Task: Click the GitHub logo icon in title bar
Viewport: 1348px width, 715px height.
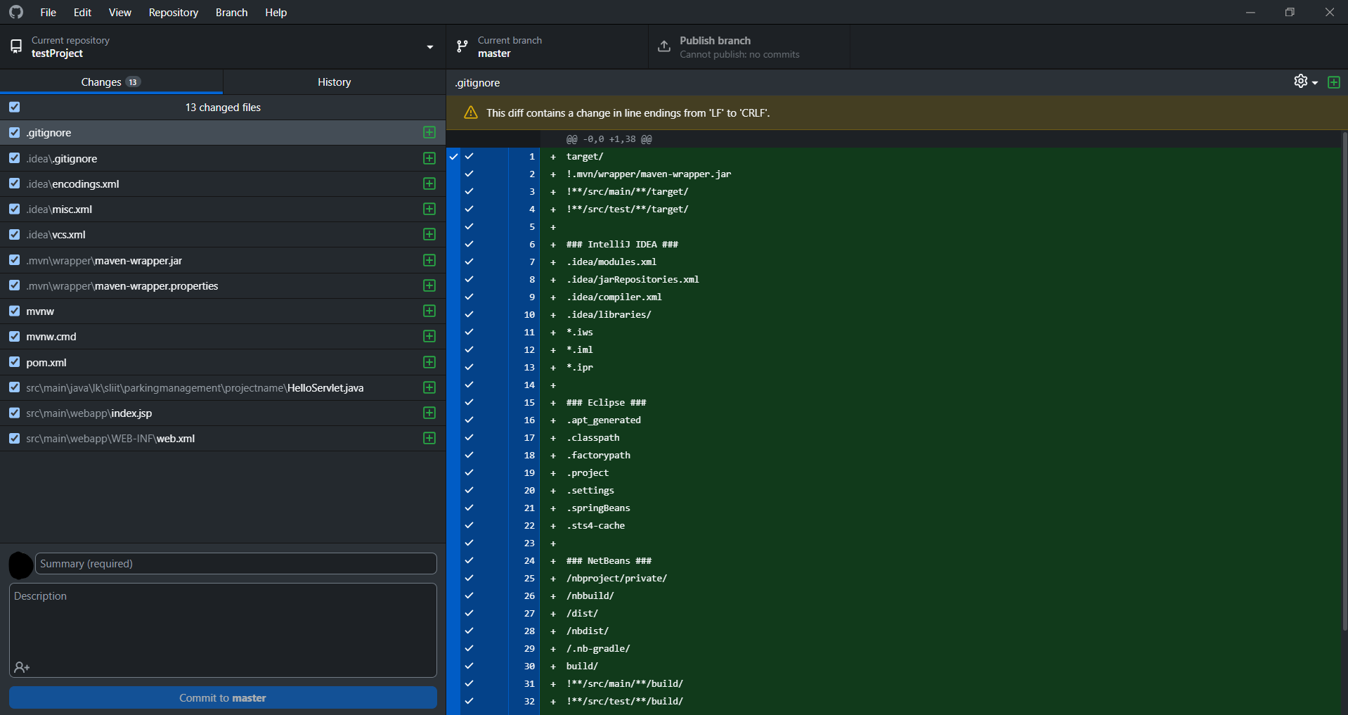Action: (x=15, y=12)
